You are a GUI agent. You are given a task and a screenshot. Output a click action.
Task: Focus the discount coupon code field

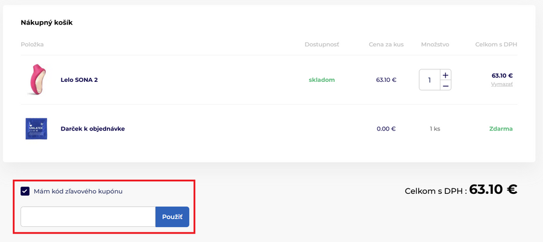coord(88,217)
